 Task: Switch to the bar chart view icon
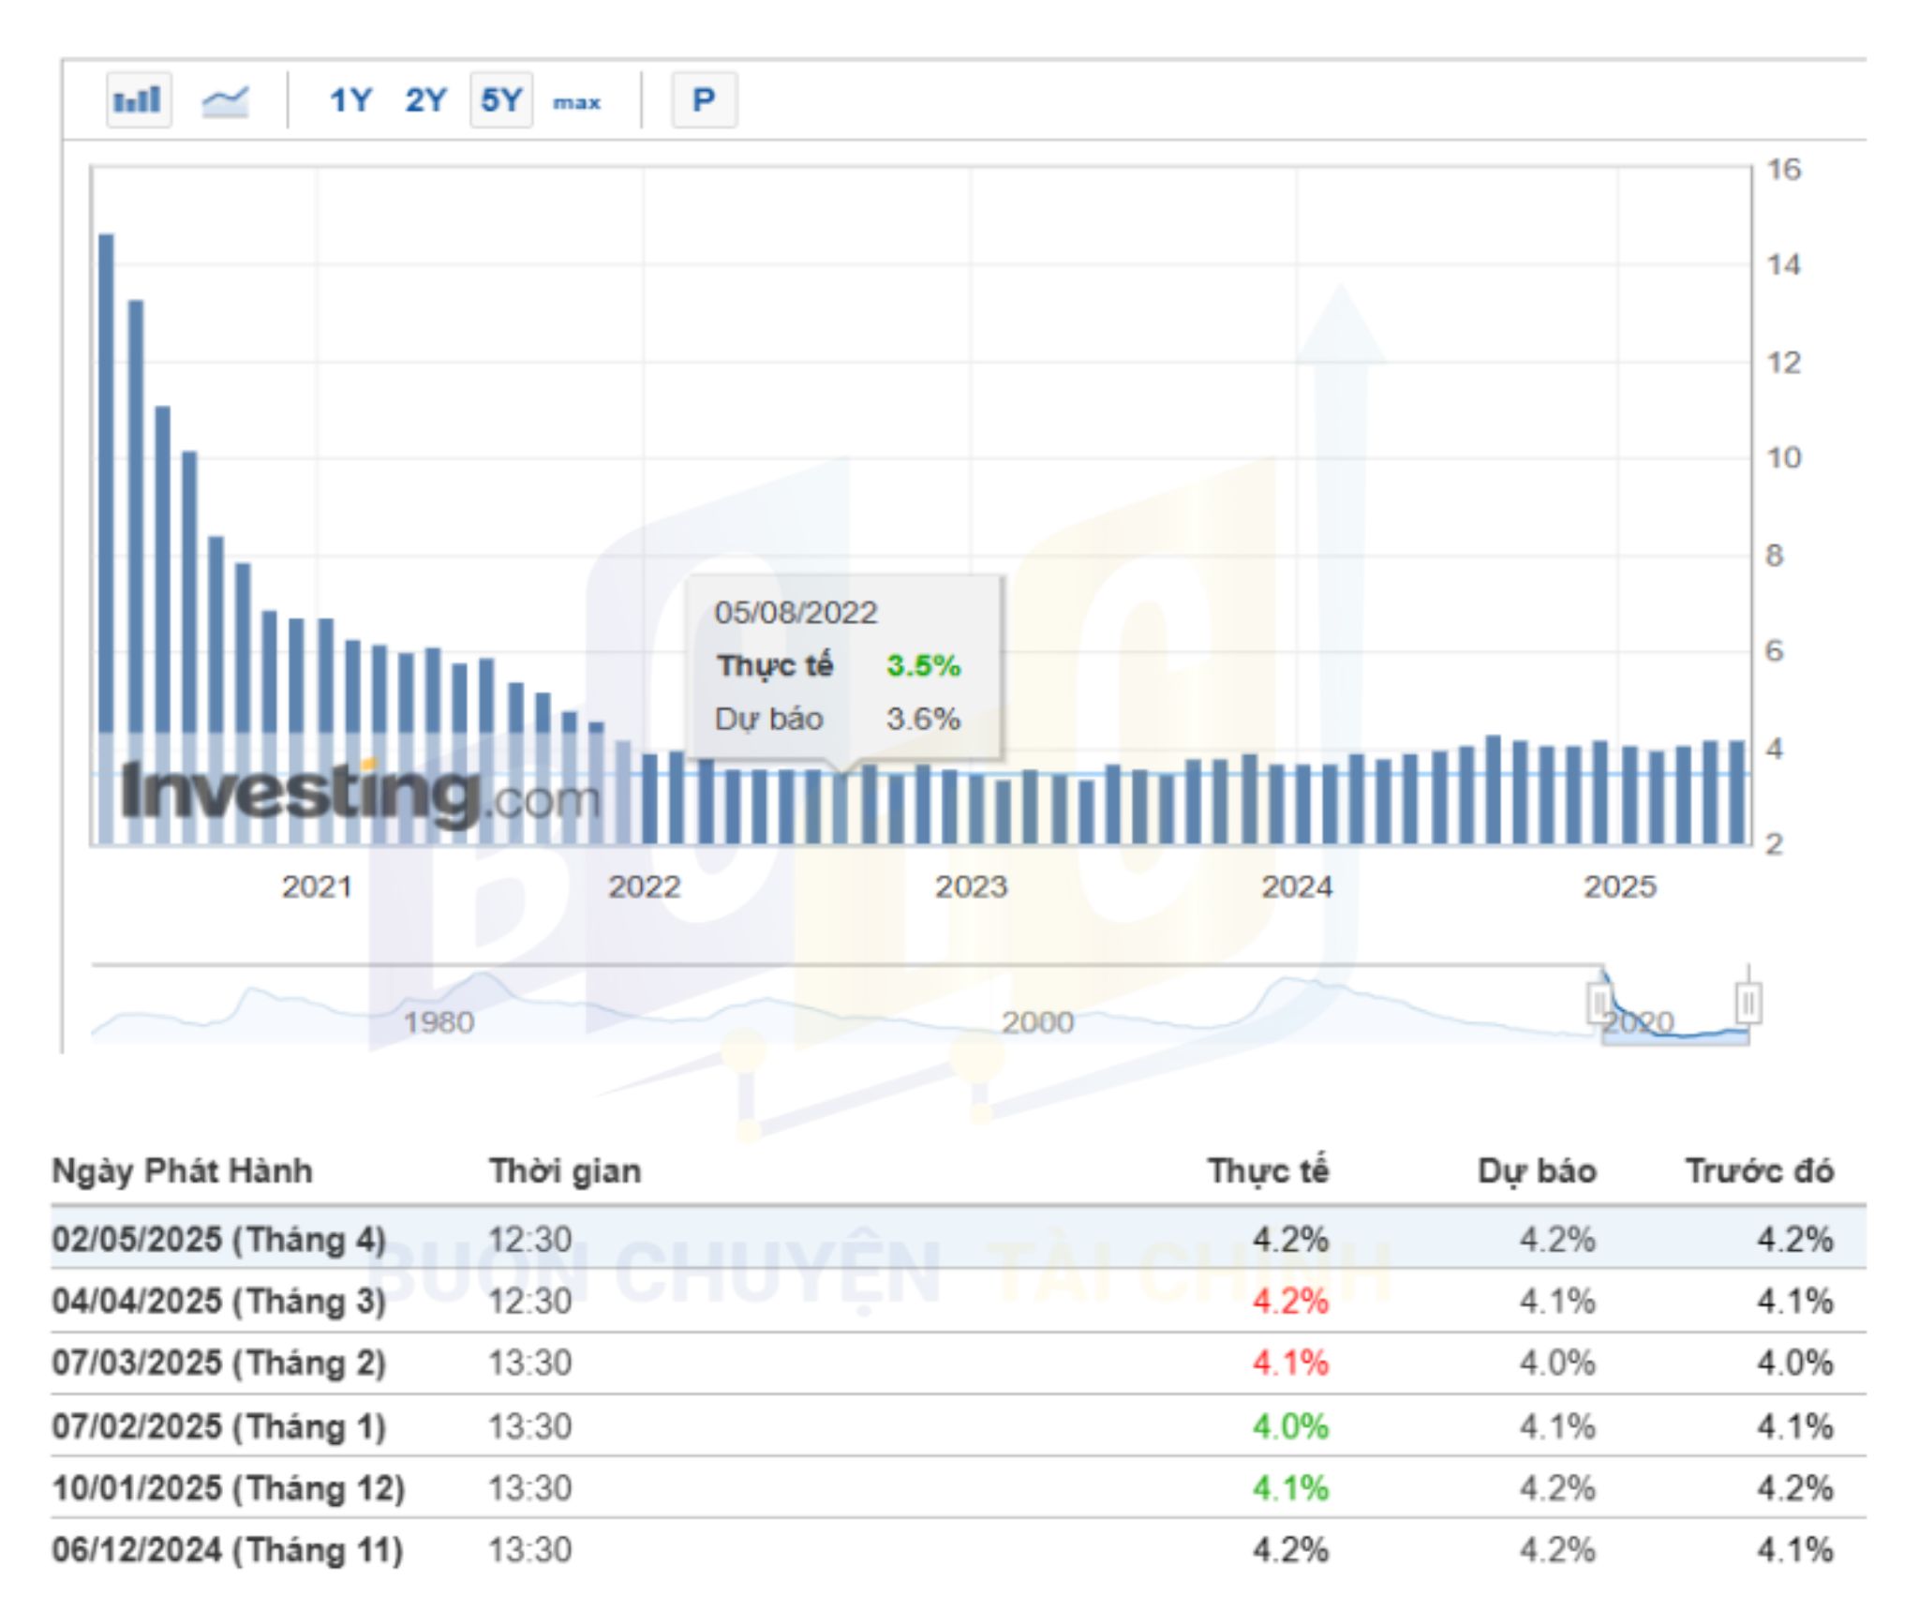tap(138, 99)
